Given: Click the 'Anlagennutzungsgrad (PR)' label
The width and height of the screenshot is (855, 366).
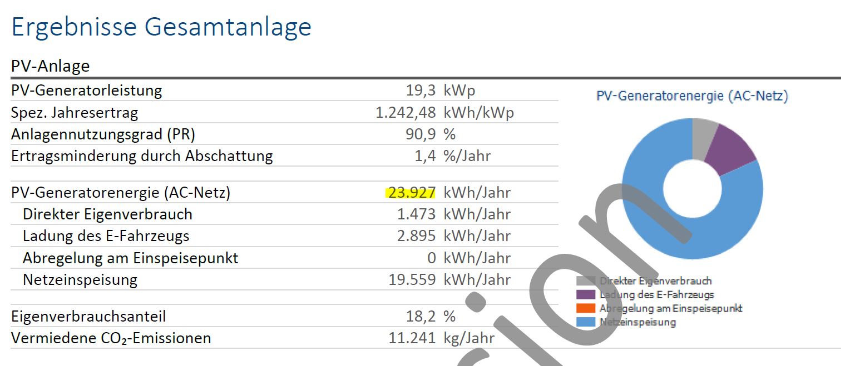Looking at the screenshot, I should tap(103, 134).
